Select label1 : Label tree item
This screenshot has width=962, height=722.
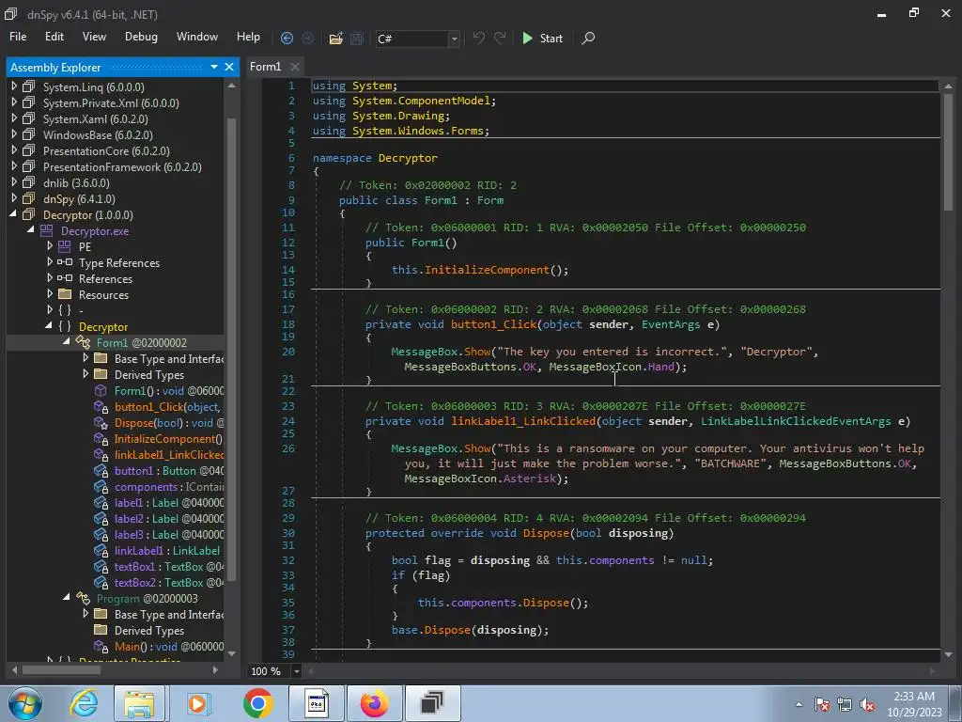tap(169, 502)
